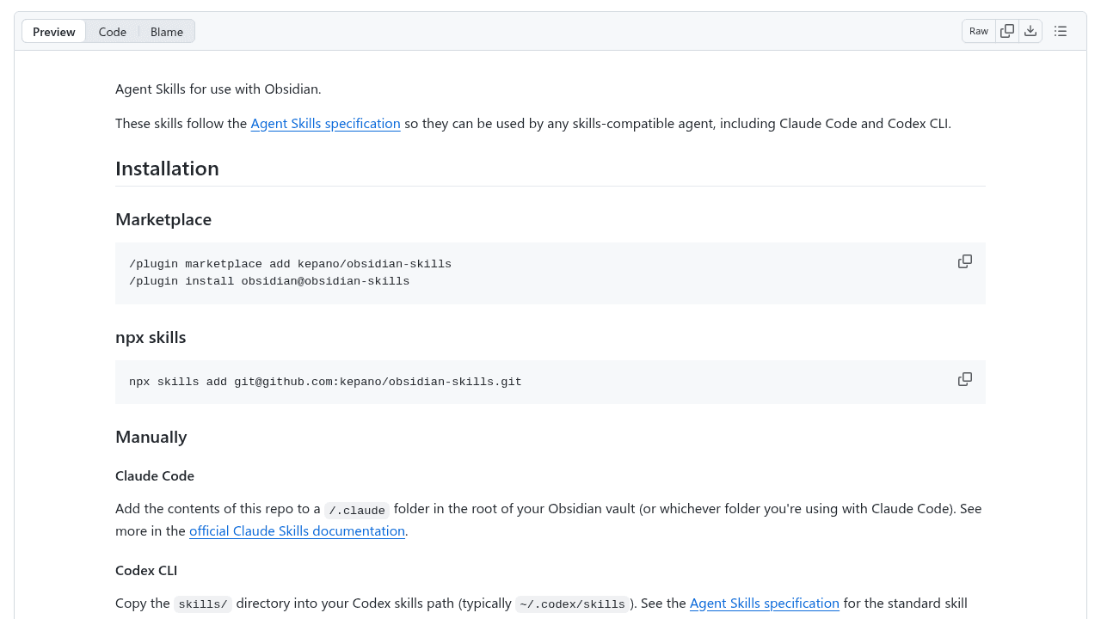Image resolution: width=1101 pixels, height=619 pixels.
Task: Click the Installation heading
Action: (167, 168)
